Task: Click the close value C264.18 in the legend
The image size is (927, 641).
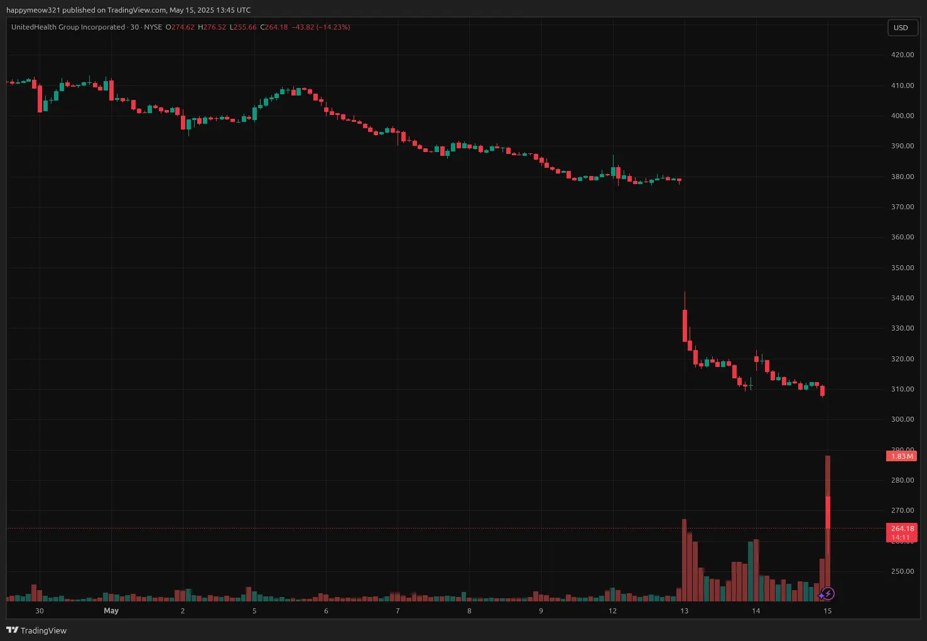Action: [x=274, y=27]
